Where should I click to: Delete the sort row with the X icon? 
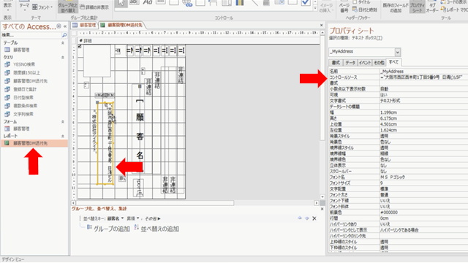tap(314, 218)
